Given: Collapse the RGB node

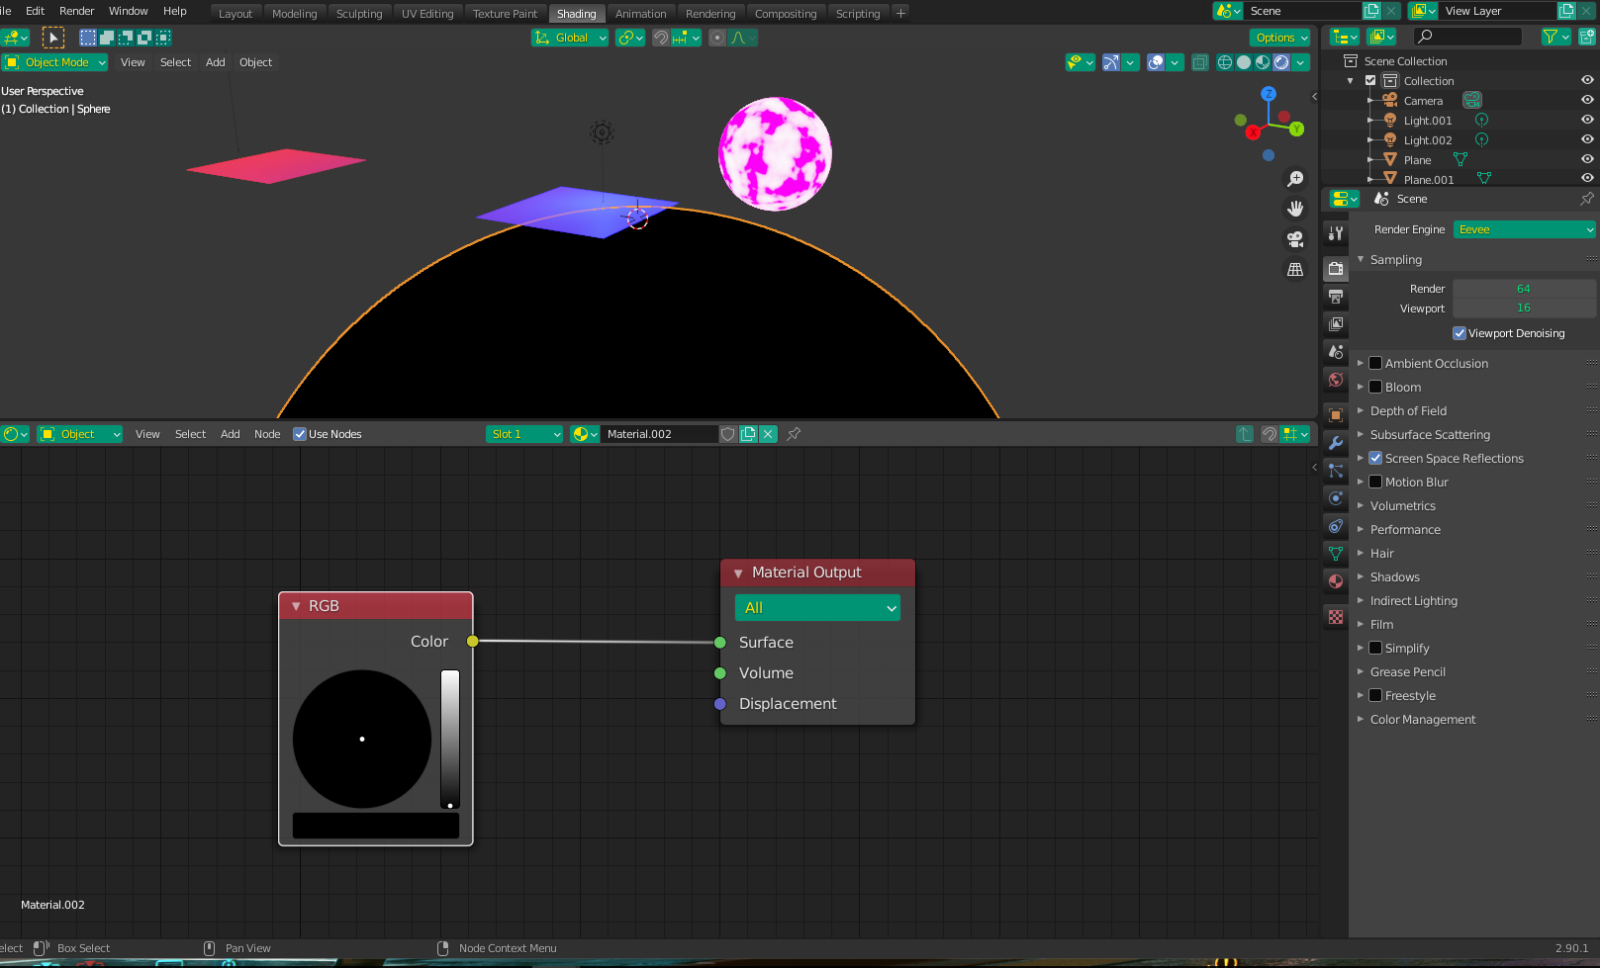Looking at the screenshot, I should point(296,606).
